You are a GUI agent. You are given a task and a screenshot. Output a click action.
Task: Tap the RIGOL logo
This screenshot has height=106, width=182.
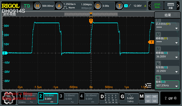point(11,6)
